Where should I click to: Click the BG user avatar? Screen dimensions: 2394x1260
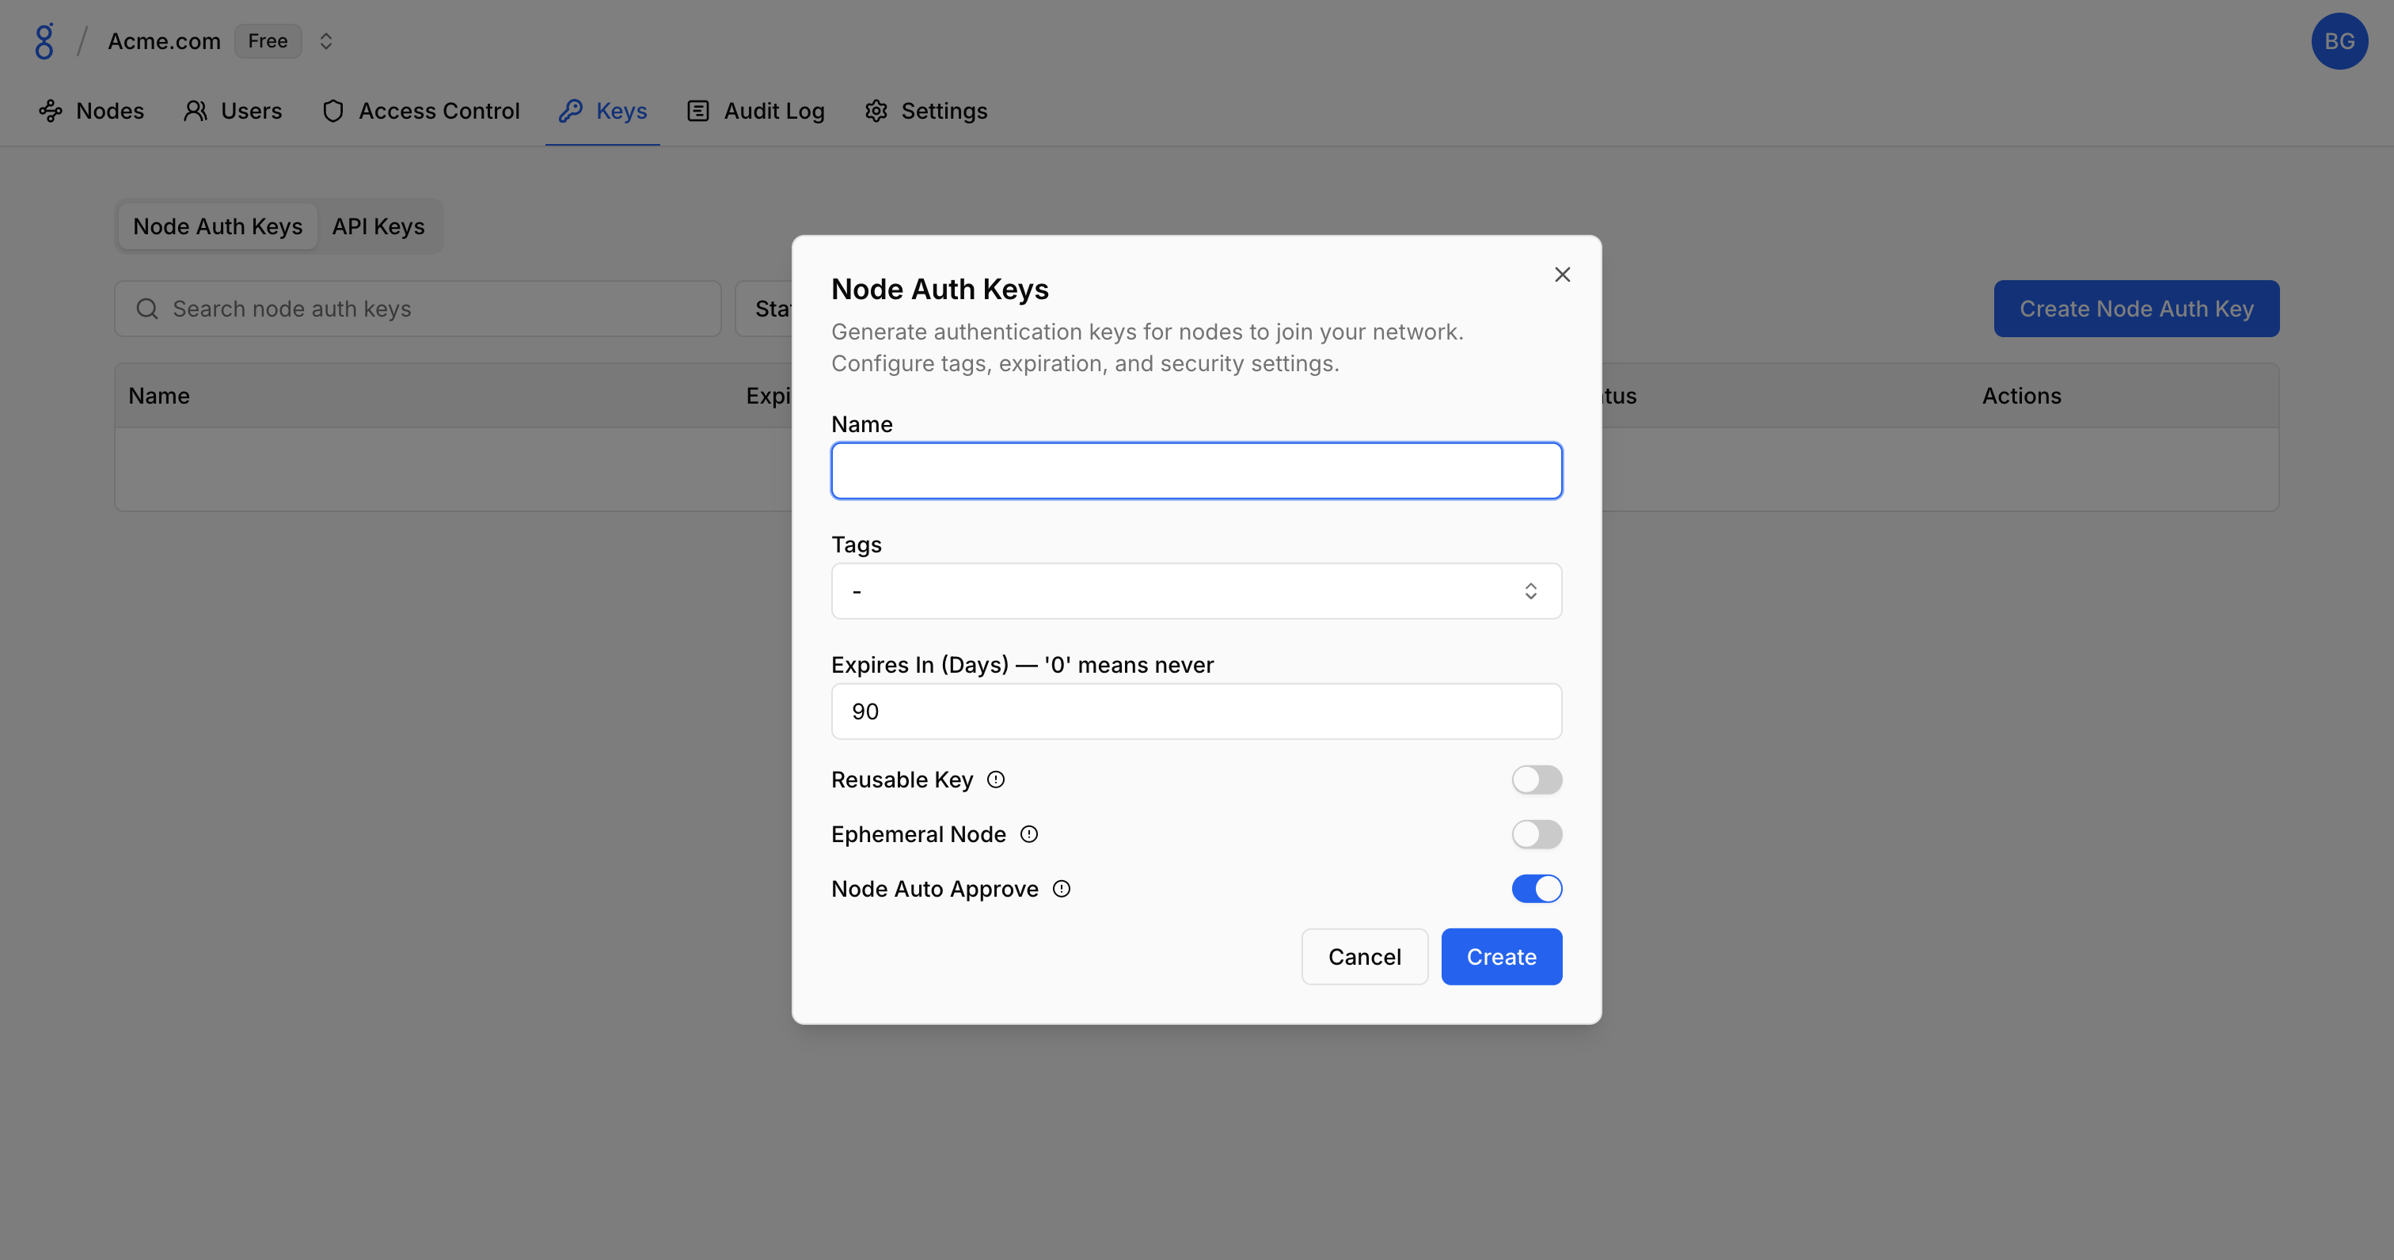tap(2339, 41)
